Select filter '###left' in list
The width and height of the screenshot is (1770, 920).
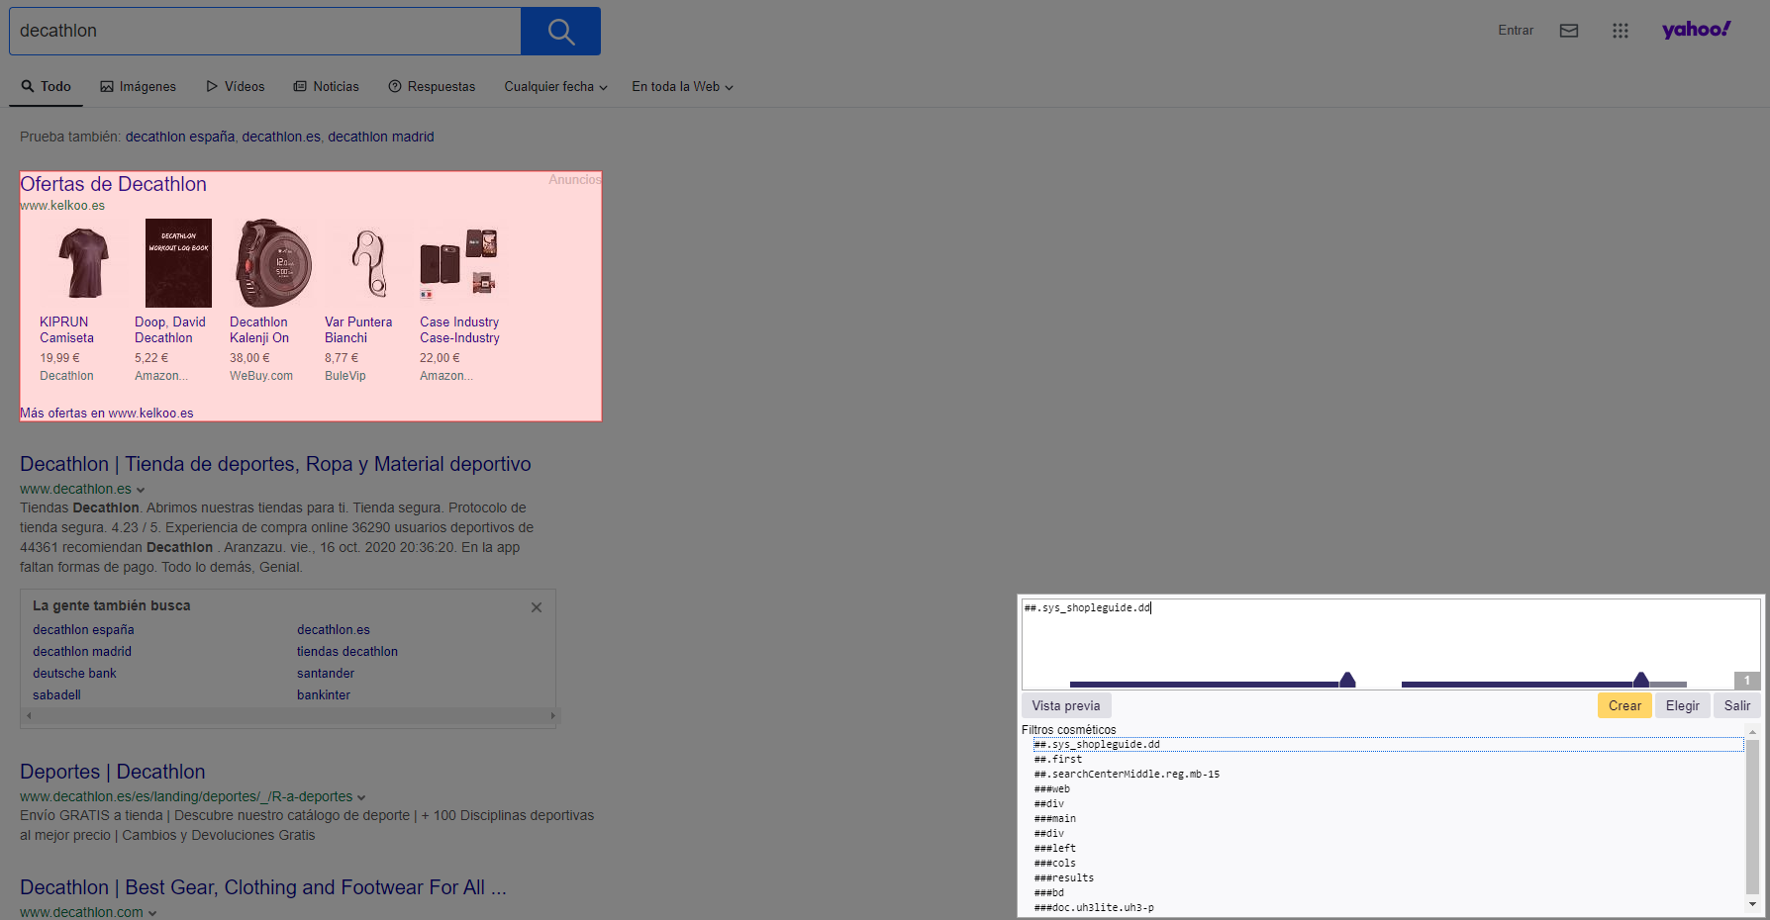point(1388,849)
